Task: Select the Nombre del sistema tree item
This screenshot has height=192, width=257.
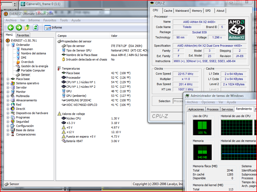Action: click(33, 53)
